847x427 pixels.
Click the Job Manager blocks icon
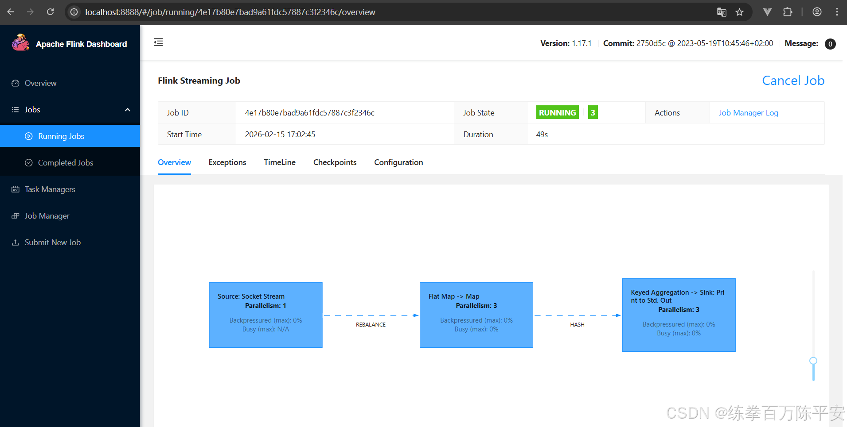16,216
